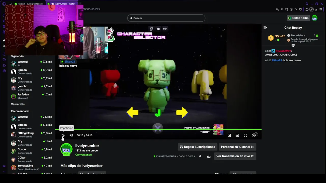Viewport: 326px width, 183px height.
Task: Open the Westcol channel under Siguiendo
Action: [31, 64]
